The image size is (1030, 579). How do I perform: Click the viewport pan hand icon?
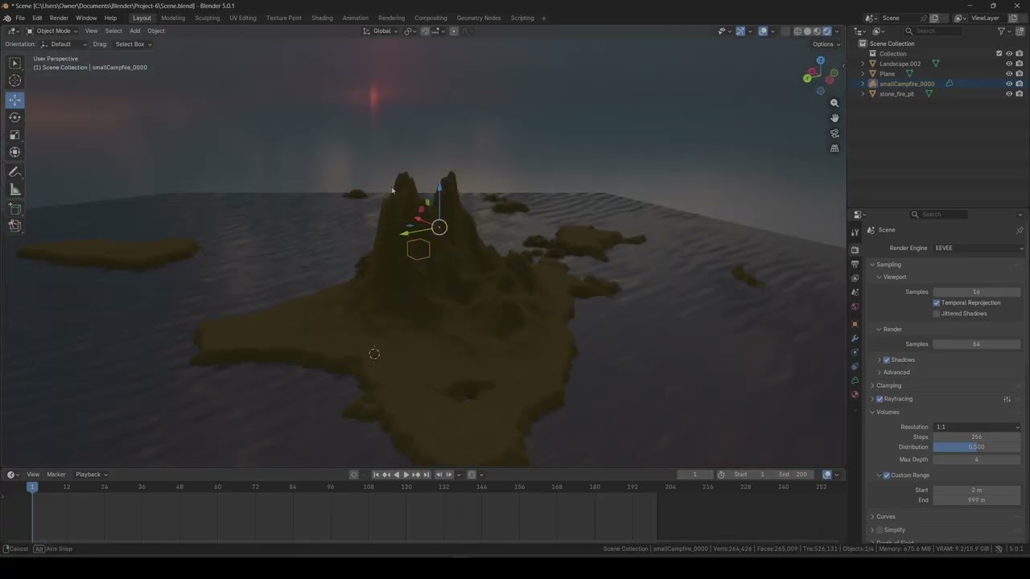[x=834, y=118]
